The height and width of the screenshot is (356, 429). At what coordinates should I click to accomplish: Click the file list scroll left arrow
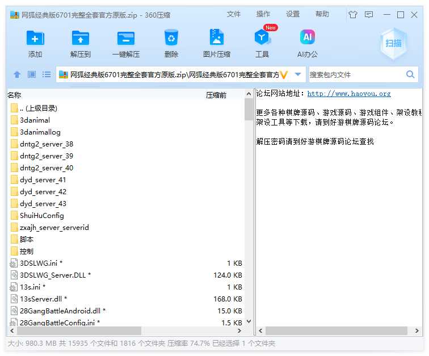point(12,330)
